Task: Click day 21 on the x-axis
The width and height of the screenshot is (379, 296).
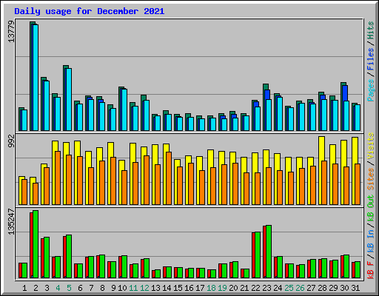Action: (244, 288)
